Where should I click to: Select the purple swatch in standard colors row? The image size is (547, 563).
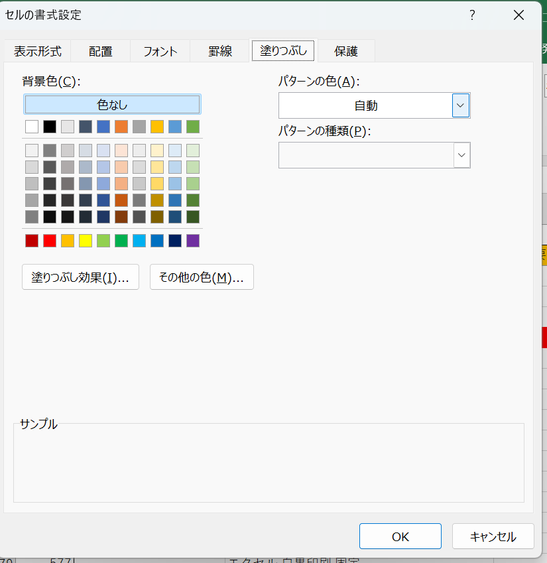coord(193,241)
